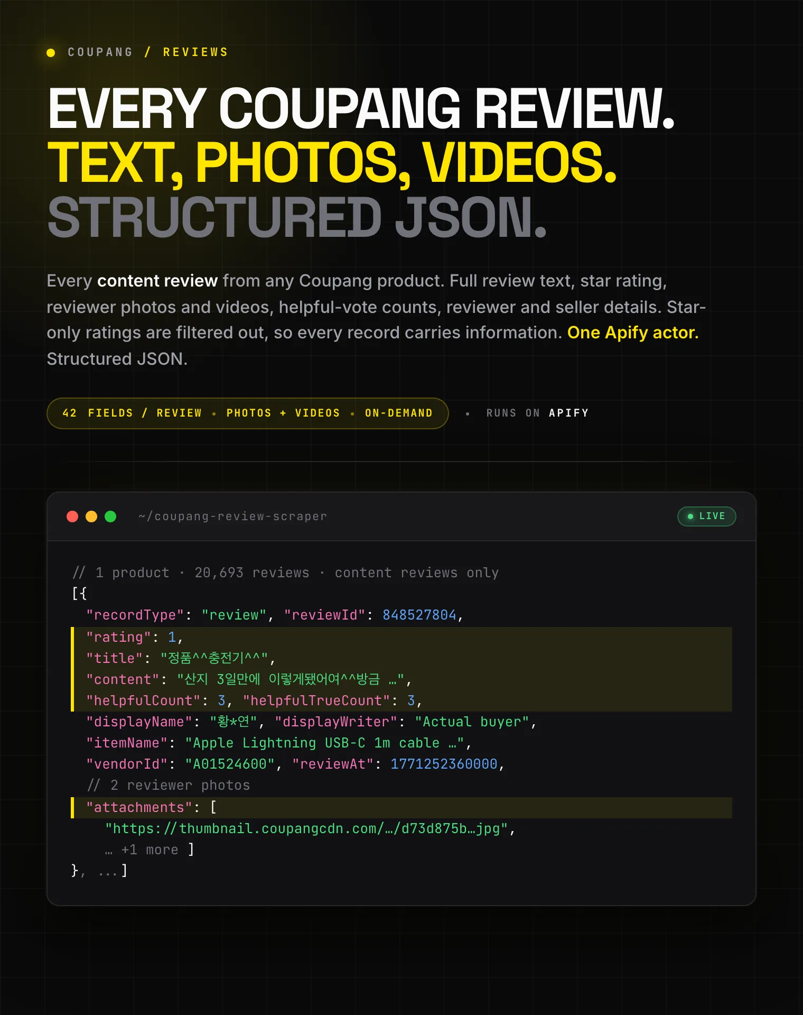Click the red window dot in terminal header
Screen dimensions: 803x1015
click(72, 516)
